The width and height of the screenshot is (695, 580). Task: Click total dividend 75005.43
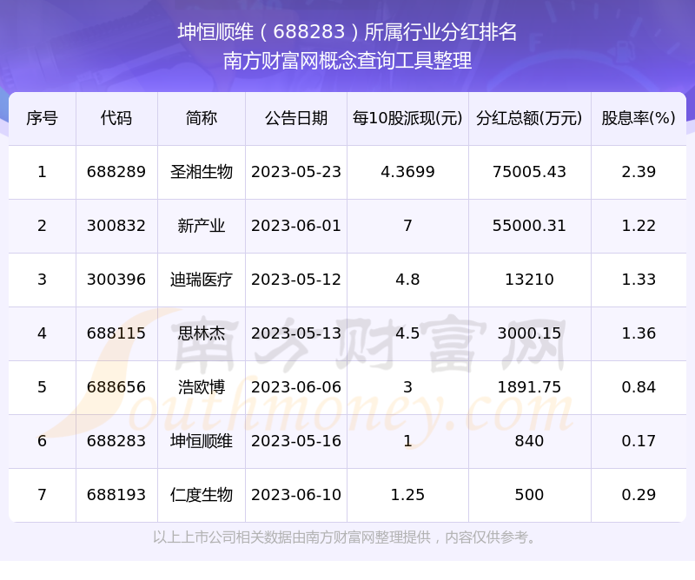529,172
